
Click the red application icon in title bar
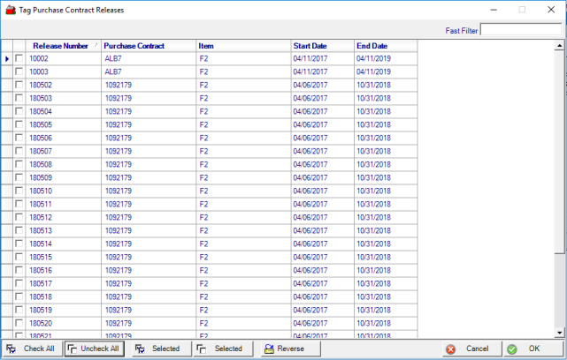10,10
